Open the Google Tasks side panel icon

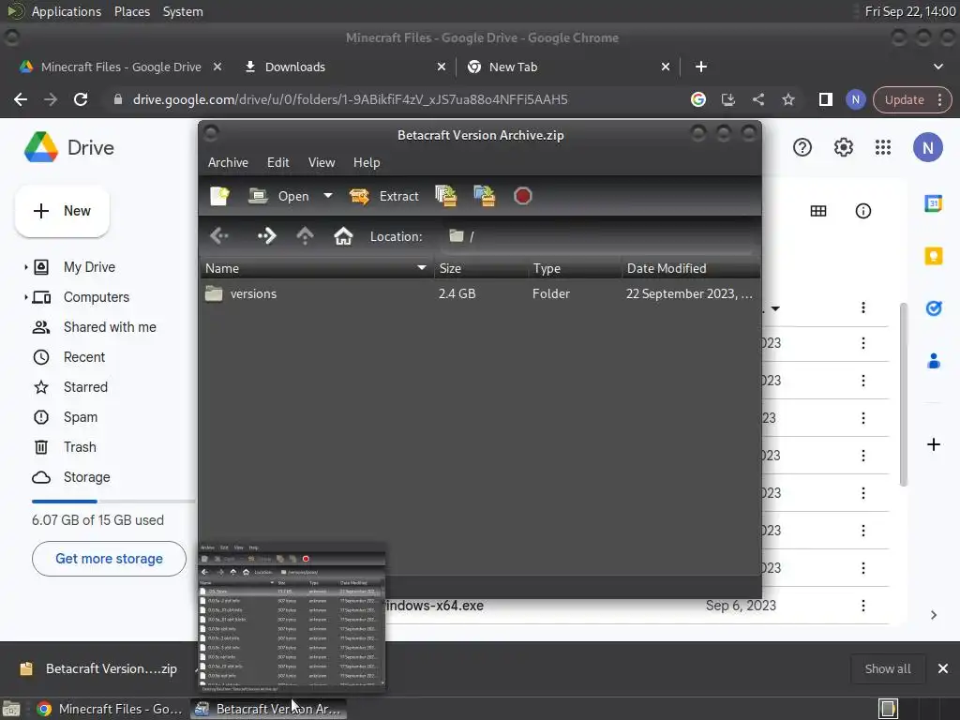933,308
